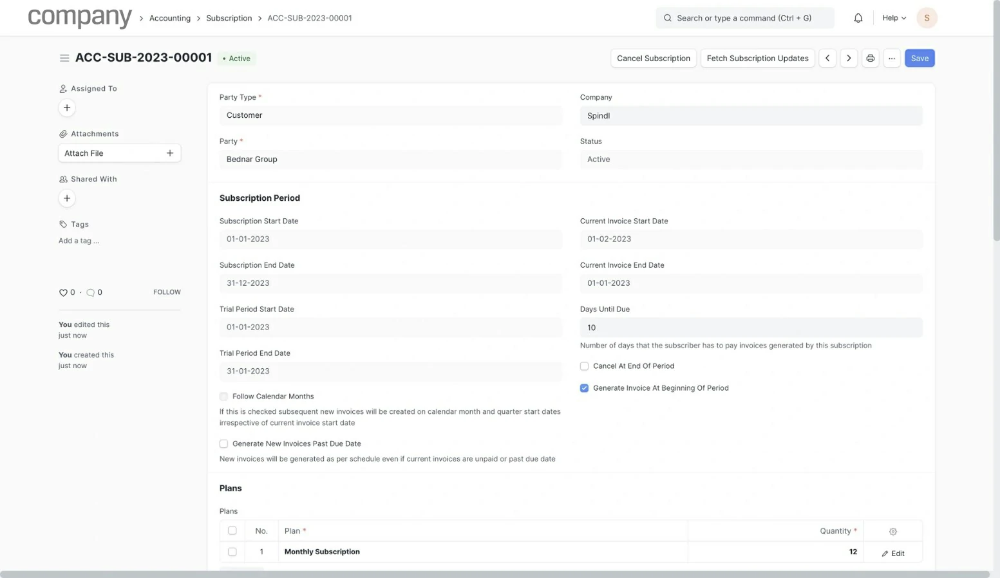Open the user avatar menu
Image resolution: width=1000 pixels, height=578 pixels.
927,18
